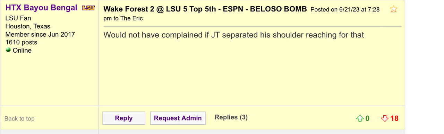444x134 pixels.
Task: Jump using the Back to top link
Action: [x=19, y=118]
